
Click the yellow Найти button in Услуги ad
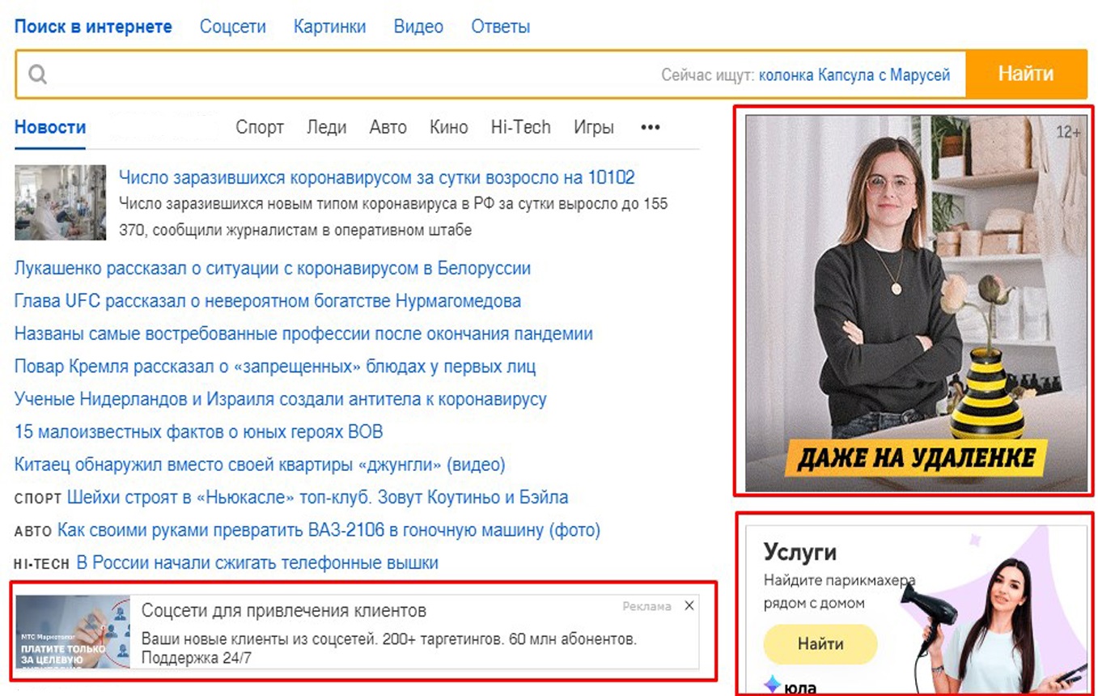pyautogui.click(x=820, y=644)
